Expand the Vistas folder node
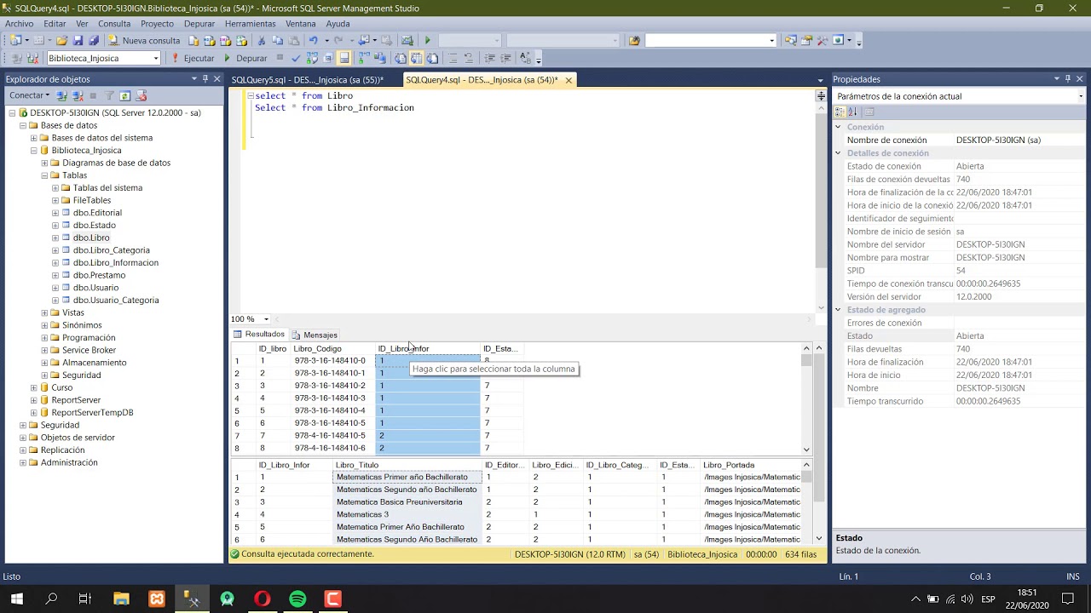The width and height of the screenshot is (1091, 613). click(x=44, y=312)
